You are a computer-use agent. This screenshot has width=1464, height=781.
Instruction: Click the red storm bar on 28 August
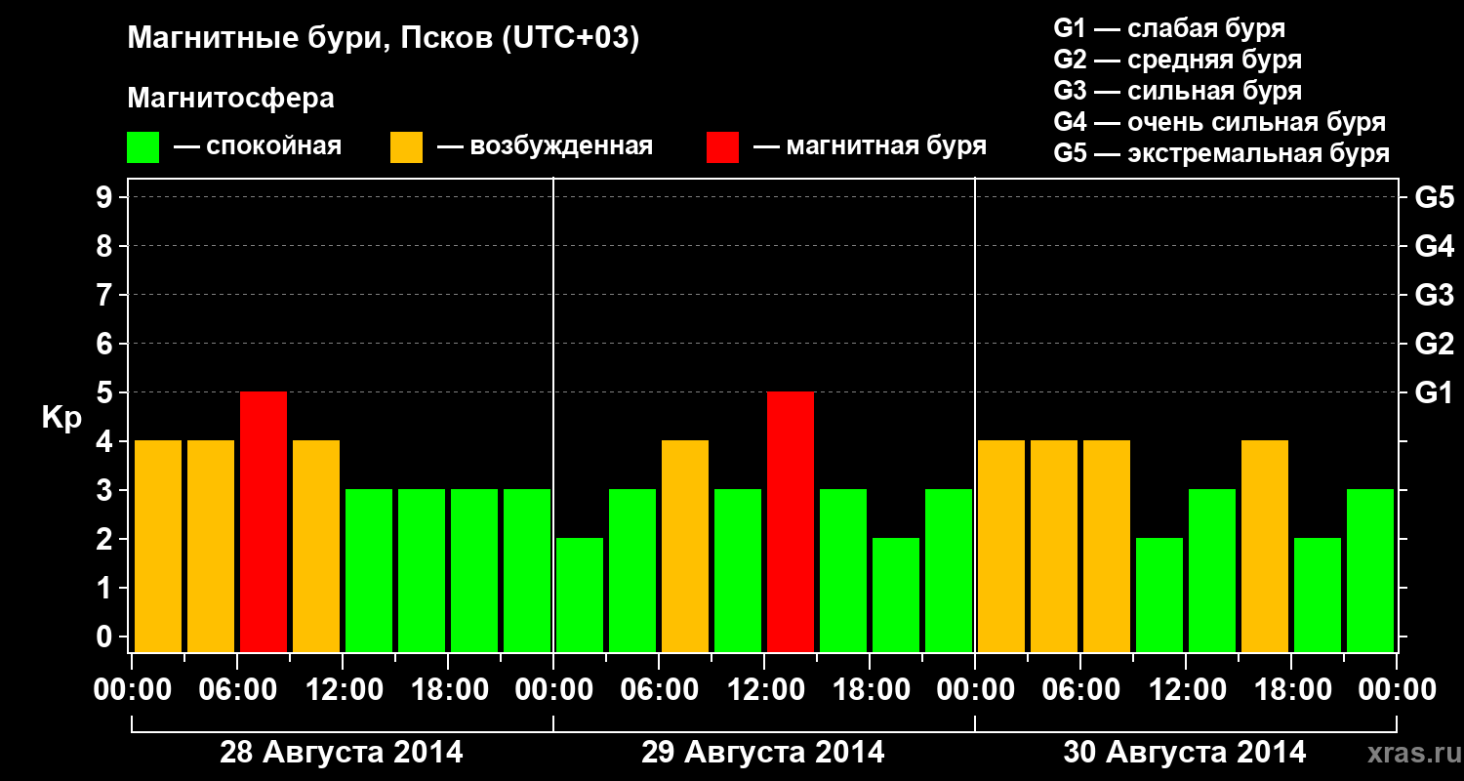click(x=264, y=521)
